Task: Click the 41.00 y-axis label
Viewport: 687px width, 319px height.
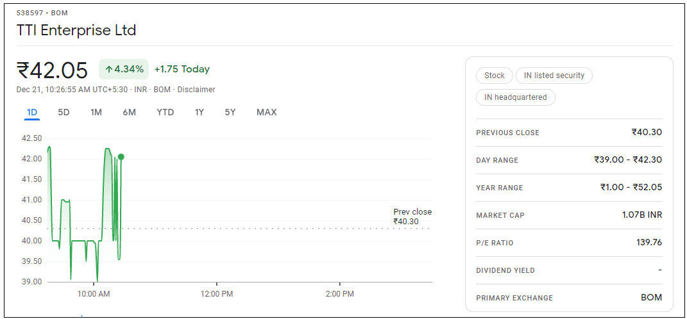Action: pyautogui.click(x=31, y=200)
